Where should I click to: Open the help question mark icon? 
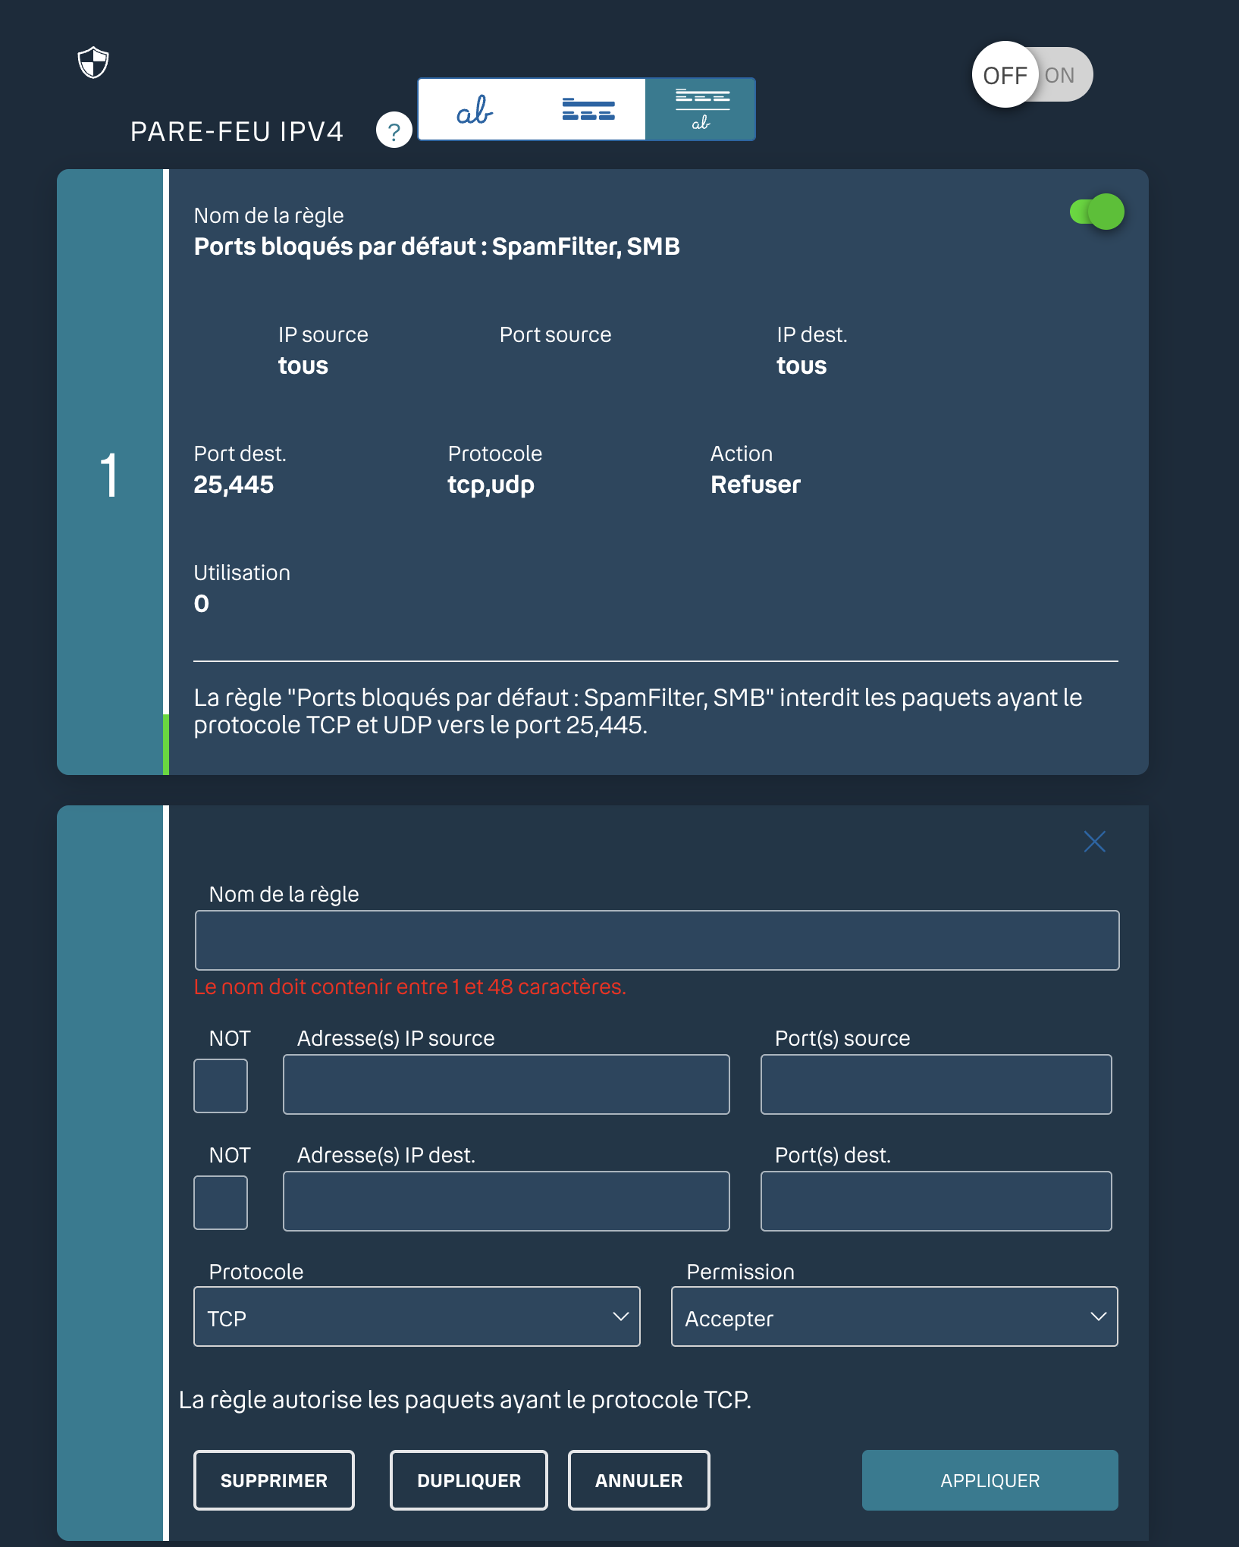click(x=394, y=130)
